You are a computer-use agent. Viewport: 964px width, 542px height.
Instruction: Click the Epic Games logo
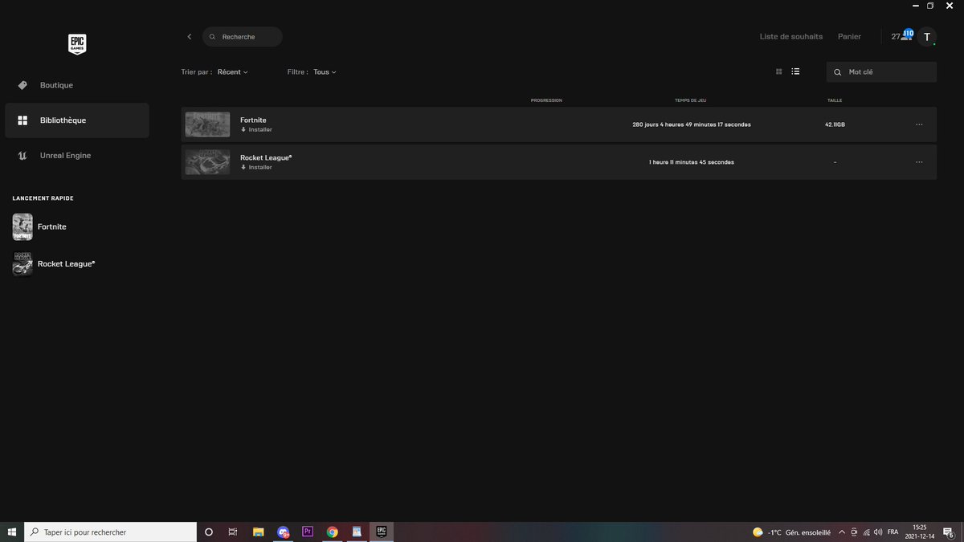point(77,44)
